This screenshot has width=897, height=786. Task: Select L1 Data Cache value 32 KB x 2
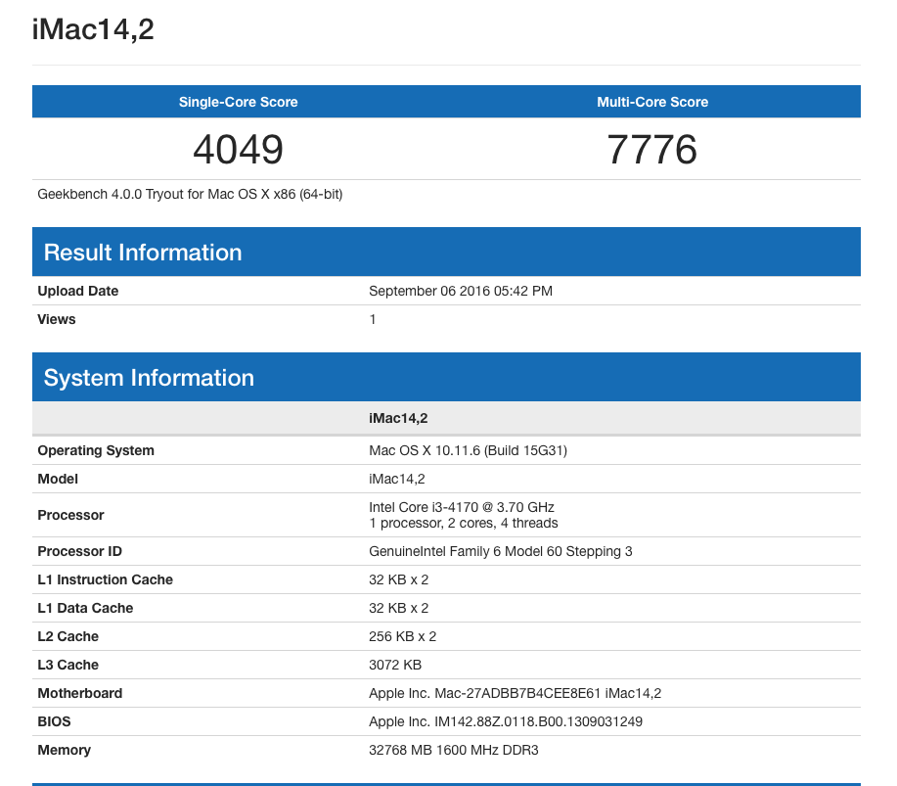[x=399, y=608]
